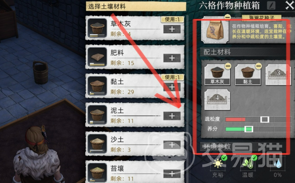This screenshot has width=295, height=183.
Task: Click the 养分 nutrient bar
Action: 258,129
